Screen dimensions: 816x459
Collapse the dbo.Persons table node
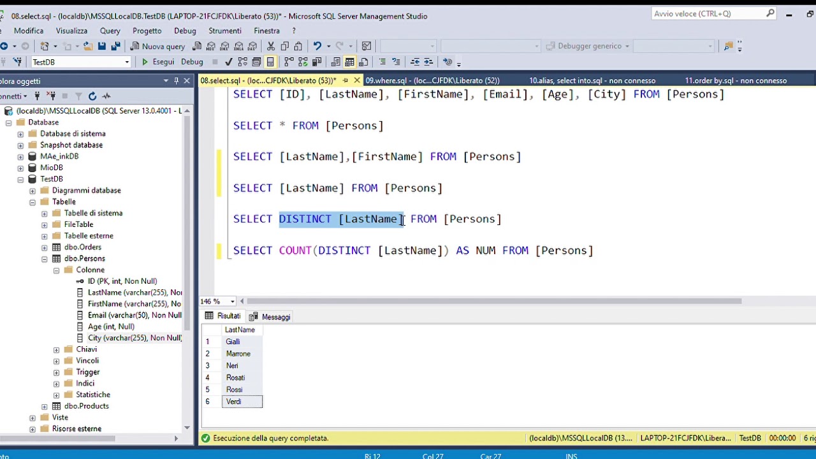click(45, 259)
